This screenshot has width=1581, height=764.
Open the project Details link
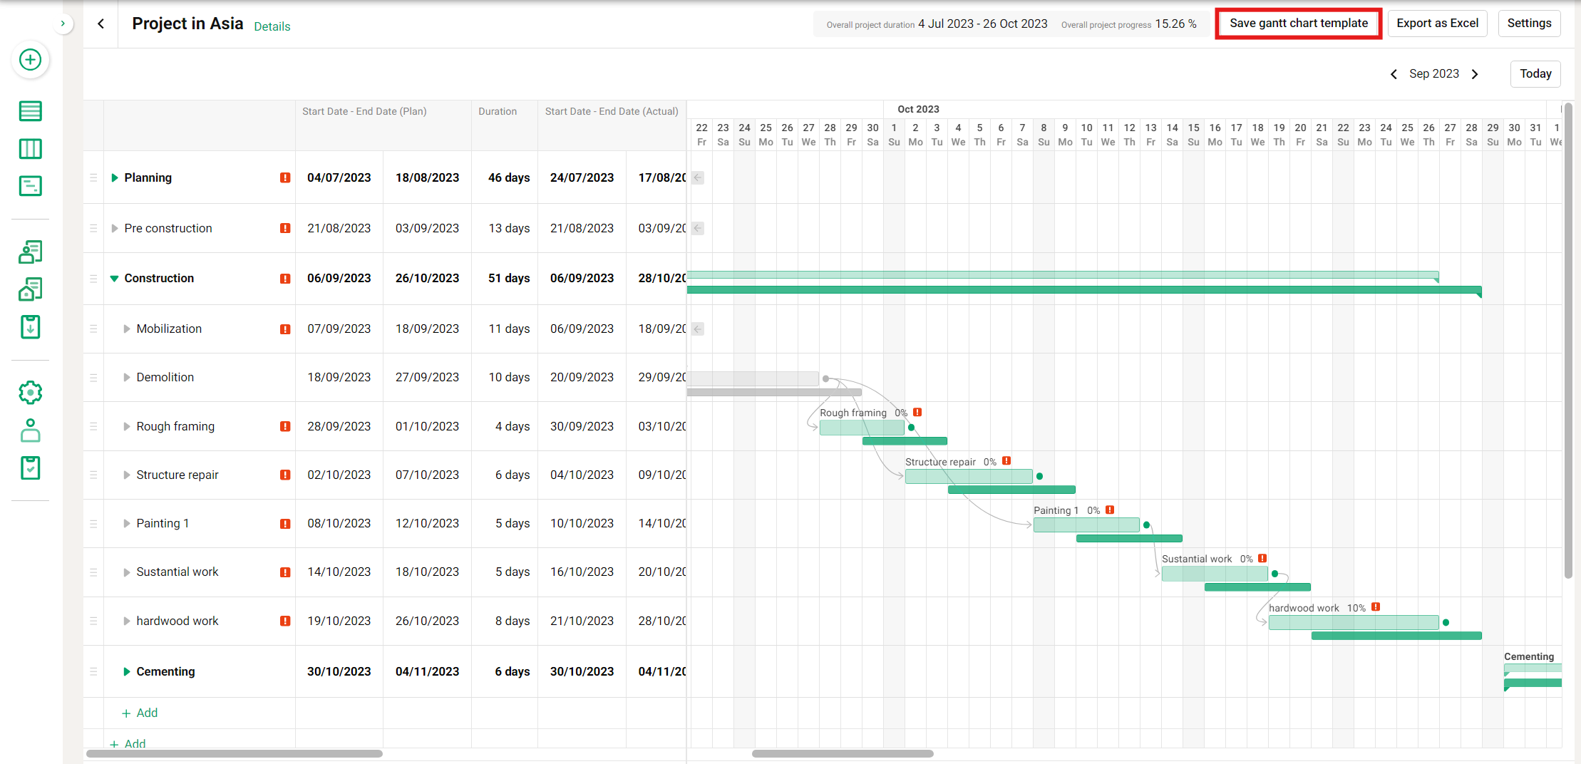click(272, 26)
